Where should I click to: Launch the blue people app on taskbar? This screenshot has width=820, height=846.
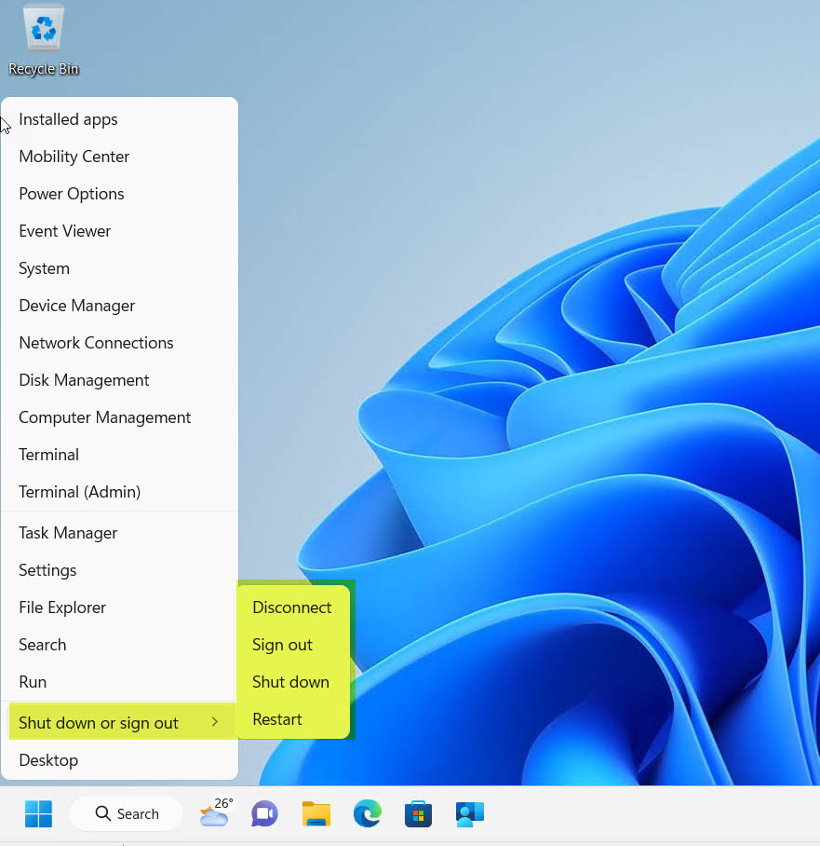(x=469, y=813)
